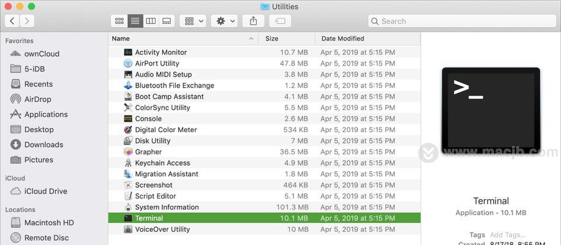
Task: Open the Action gear menu
Action: [224, 21]
